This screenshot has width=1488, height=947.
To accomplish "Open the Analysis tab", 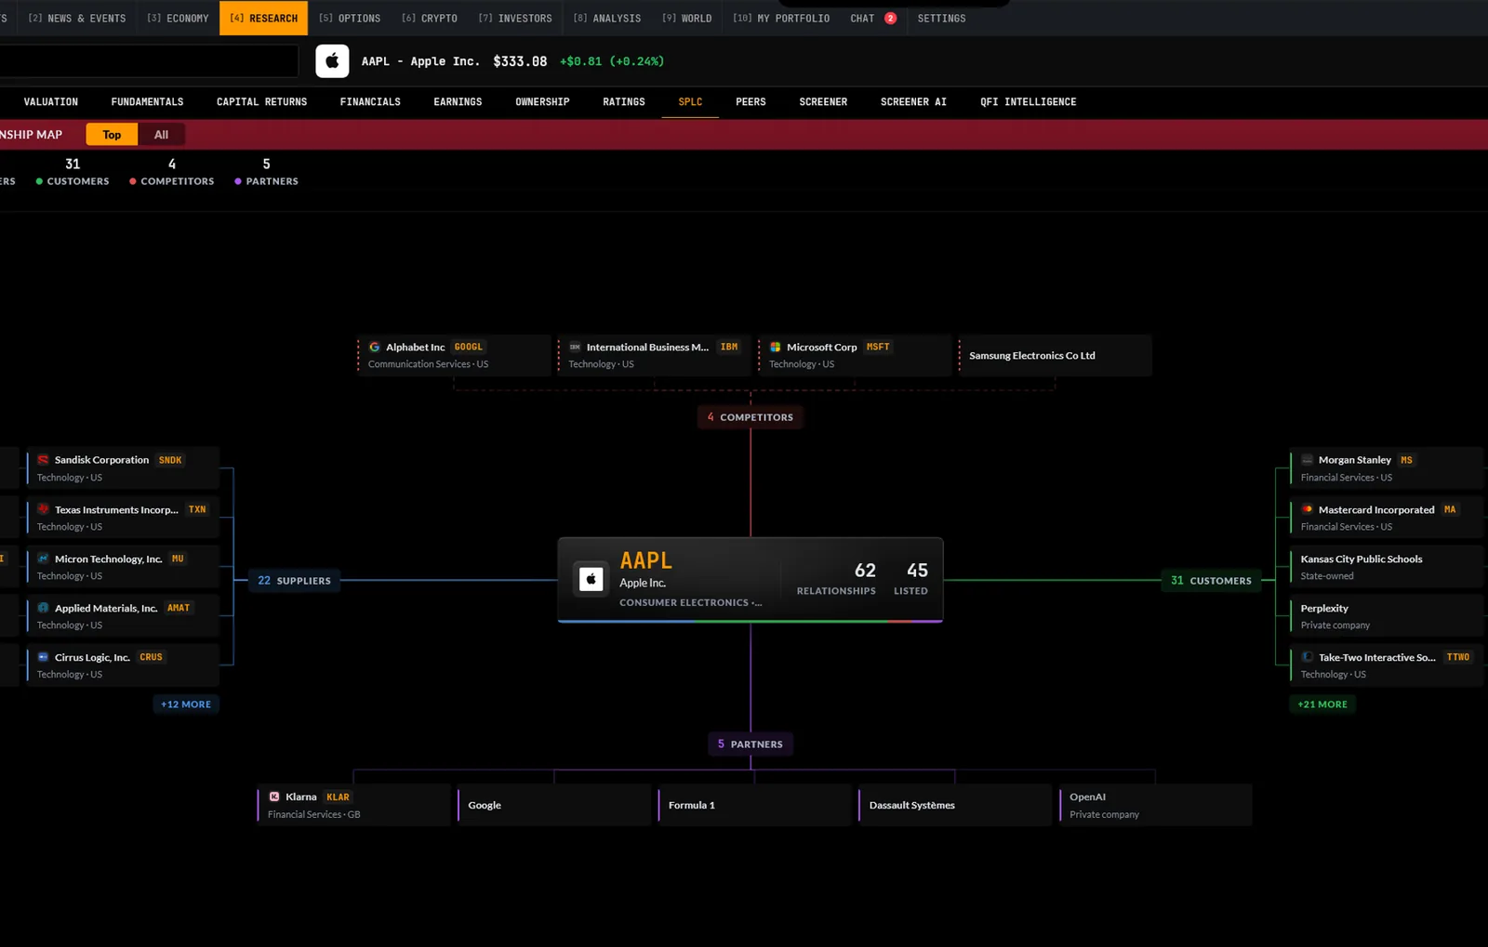I will coord(607,19).
